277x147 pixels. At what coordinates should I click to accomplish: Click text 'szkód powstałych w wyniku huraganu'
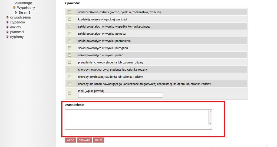click(103, 48)
